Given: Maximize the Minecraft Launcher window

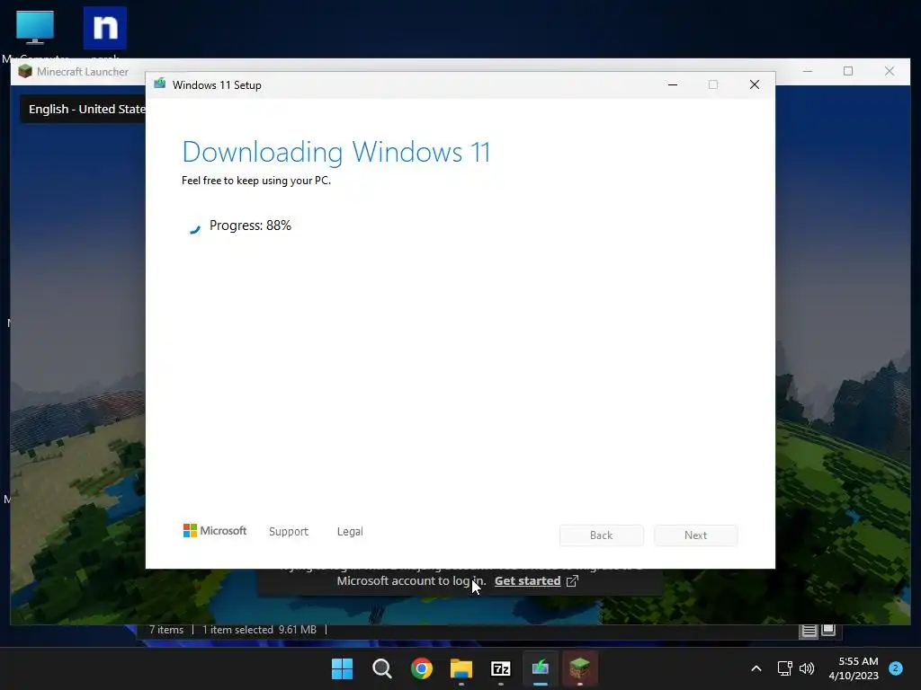Looking at the screenshot, I should coord(847,71).
